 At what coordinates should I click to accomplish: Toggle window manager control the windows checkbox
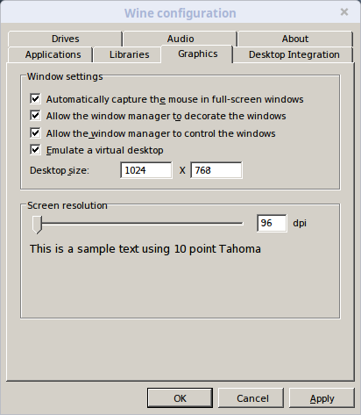(35, 133)
